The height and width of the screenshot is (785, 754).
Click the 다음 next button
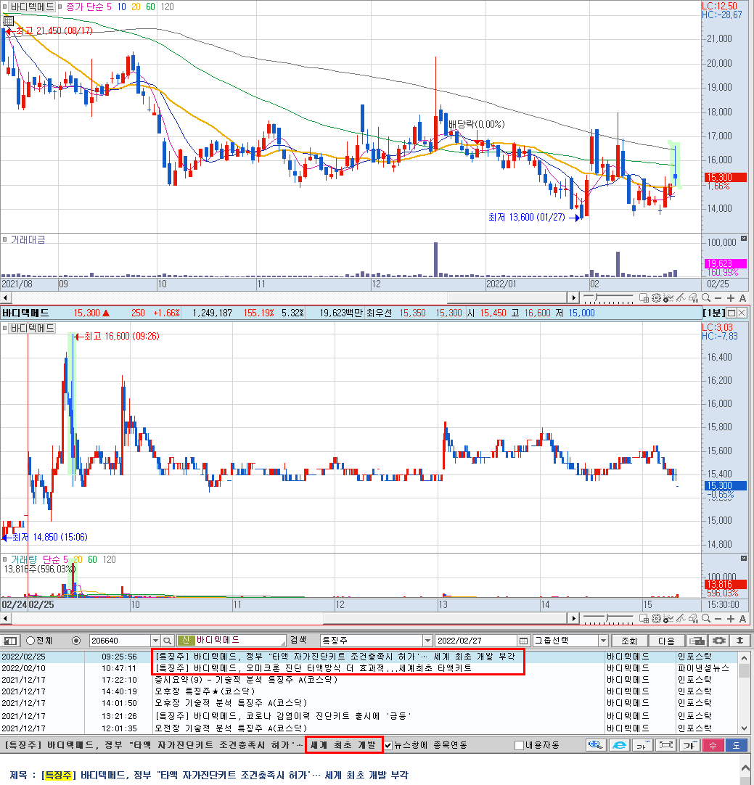coord(666,641)
